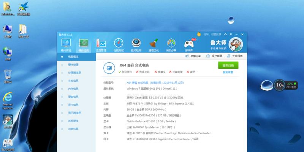The width and height of the screenshot is (304, 152).
Task: Open the title bar main menu dropdown arrow
Action: pos(231,34)
